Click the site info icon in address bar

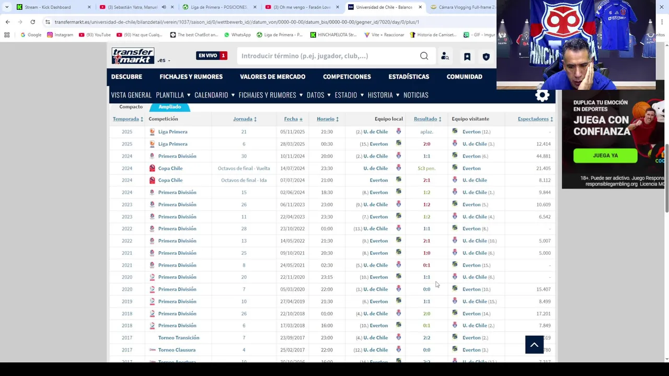tap(48, 22)
